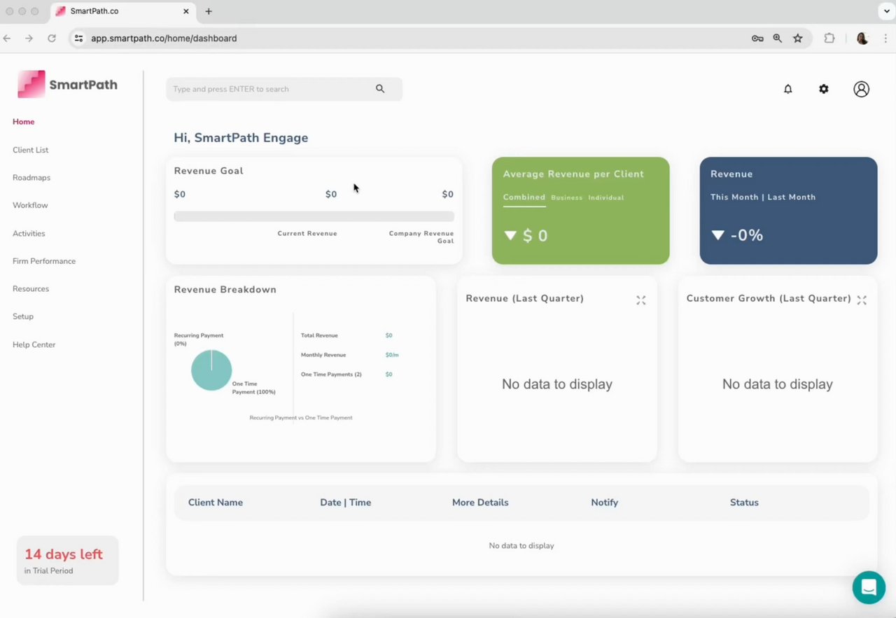The height and width of the screenshot is (618, 896).
Task: Open Roadmaps in the sidebar
Action: 31,178
